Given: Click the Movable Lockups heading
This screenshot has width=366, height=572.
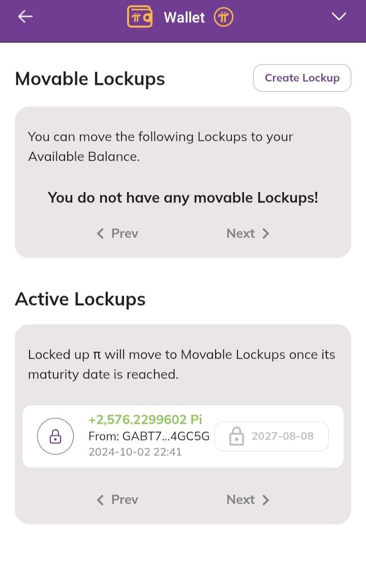Looking at the screenshot, I should 90,79.
